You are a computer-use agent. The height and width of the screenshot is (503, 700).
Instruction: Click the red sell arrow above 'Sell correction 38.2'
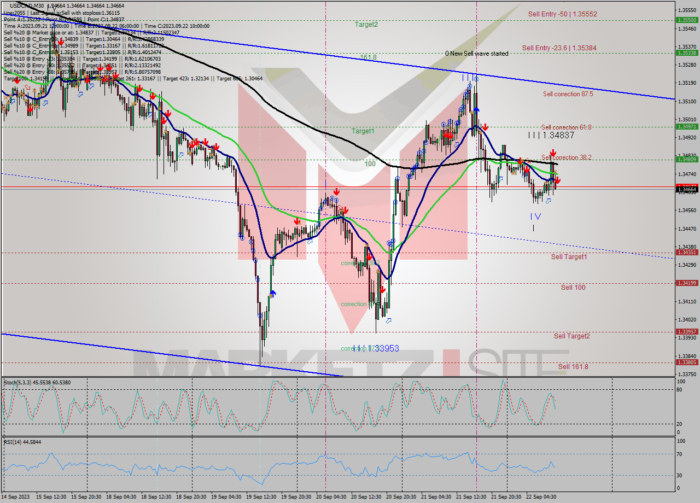pos(553,154)
